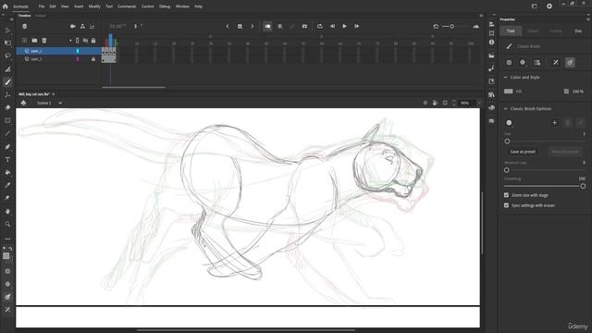Toggle all layers visibility eye icon
Image resolution: width=592 pixels, height=333 pixels.
(x=85, y=41)
